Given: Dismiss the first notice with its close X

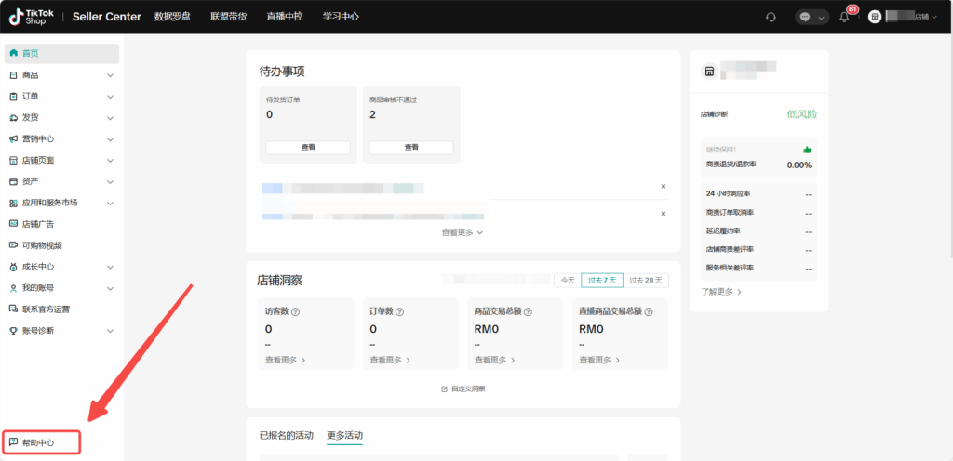Looking at the screenshot, I should click(663, 186).
